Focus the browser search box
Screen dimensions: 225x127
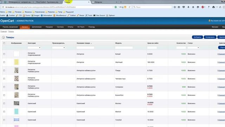click(152, 7)
